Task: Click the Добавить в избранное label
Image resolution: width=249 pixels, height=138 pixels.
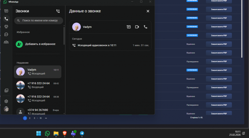Action: (40, 44)
